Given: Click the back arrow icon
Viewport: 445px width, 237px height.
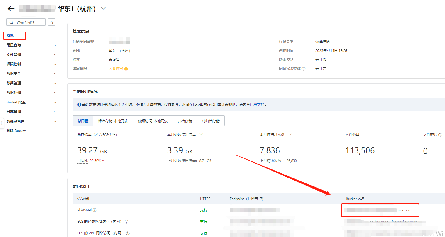Looking at the screenshot, I should pyautogui.click(x=11, y=9).
